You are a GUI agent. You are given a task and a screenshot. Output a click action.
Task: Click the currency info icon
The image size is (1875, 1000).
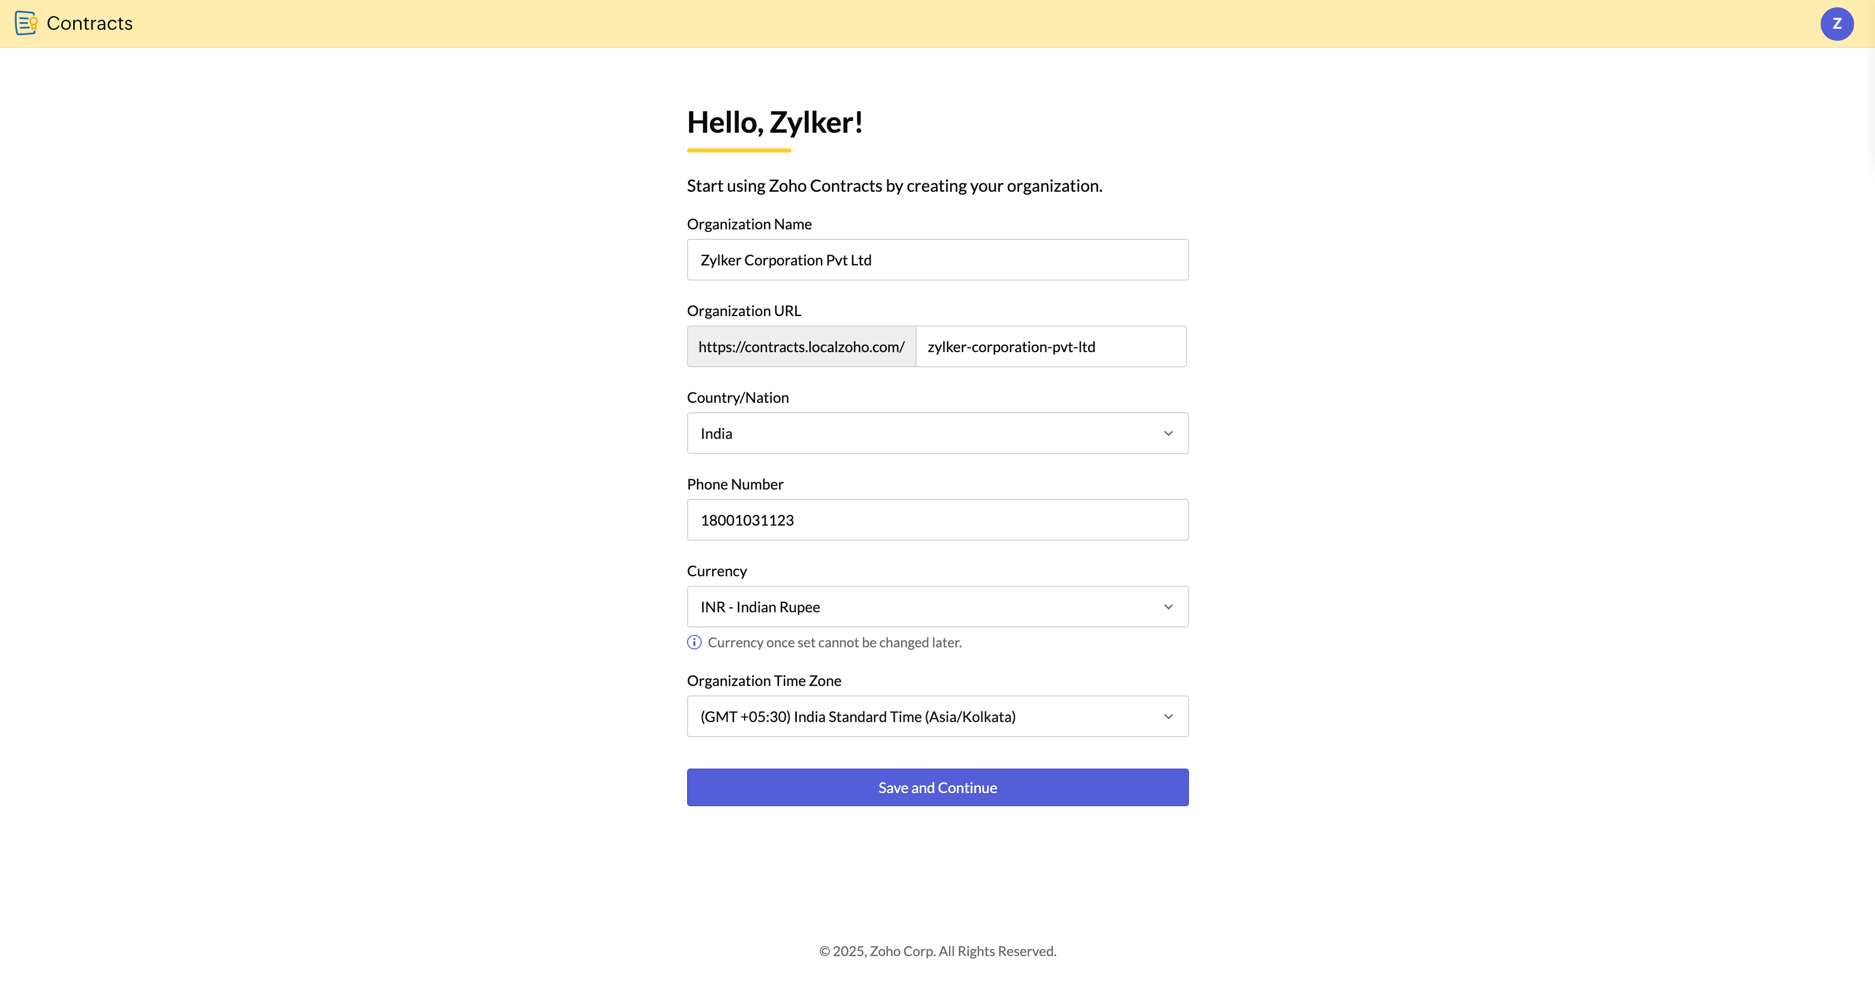[x=694, y=642]
